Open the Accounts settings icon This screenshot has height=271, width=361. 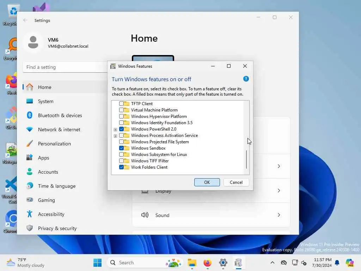click(x=30, y=172)
